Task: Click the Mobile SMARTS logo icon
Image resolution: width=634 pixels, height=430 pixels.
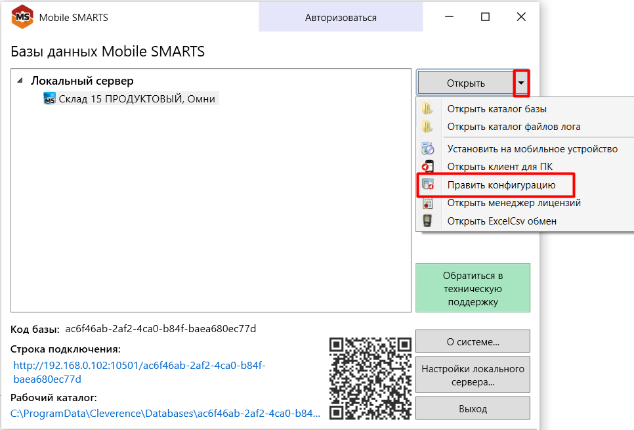Action: pos(22,17)
